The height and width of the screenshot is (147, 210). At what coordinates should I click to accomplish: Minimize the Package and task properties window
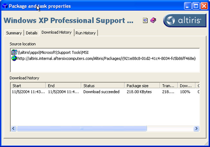pyautogui.click(x=188, y=6)
